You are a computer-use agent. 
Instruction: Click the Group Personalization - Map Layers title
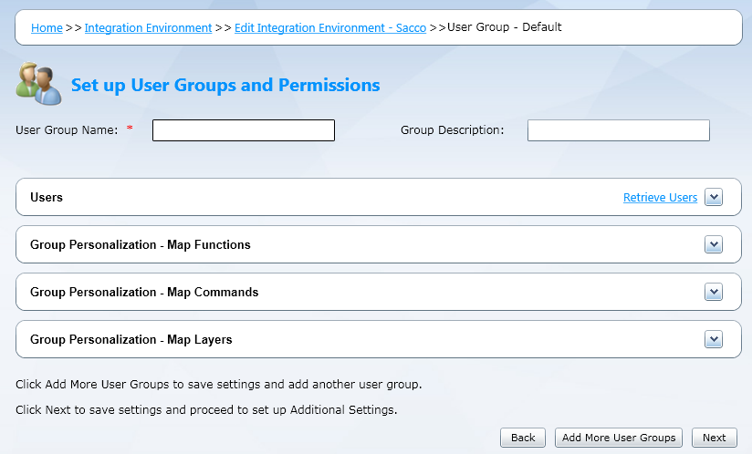(131, 339)
